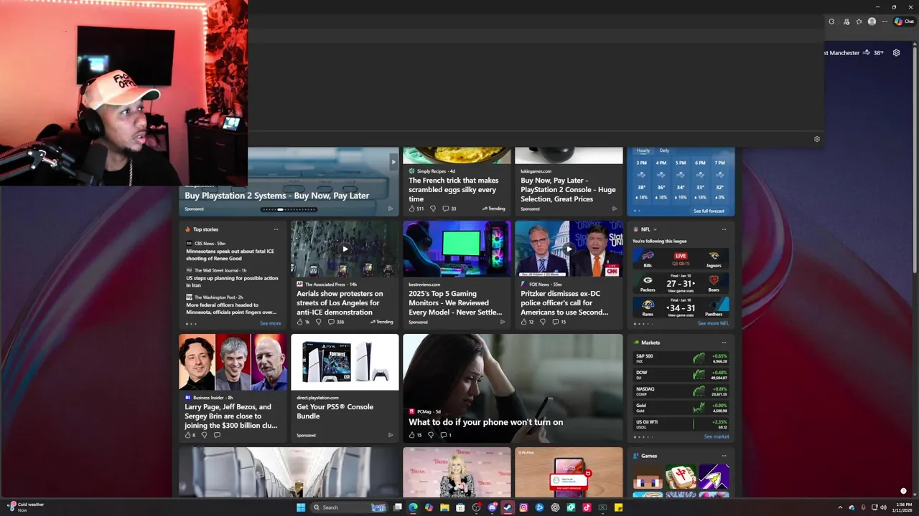Image resolution: width=919 pixels, height=516 pixels.
Task: Open Markets card more options ellipsis
Action: (x=724, y=343)
